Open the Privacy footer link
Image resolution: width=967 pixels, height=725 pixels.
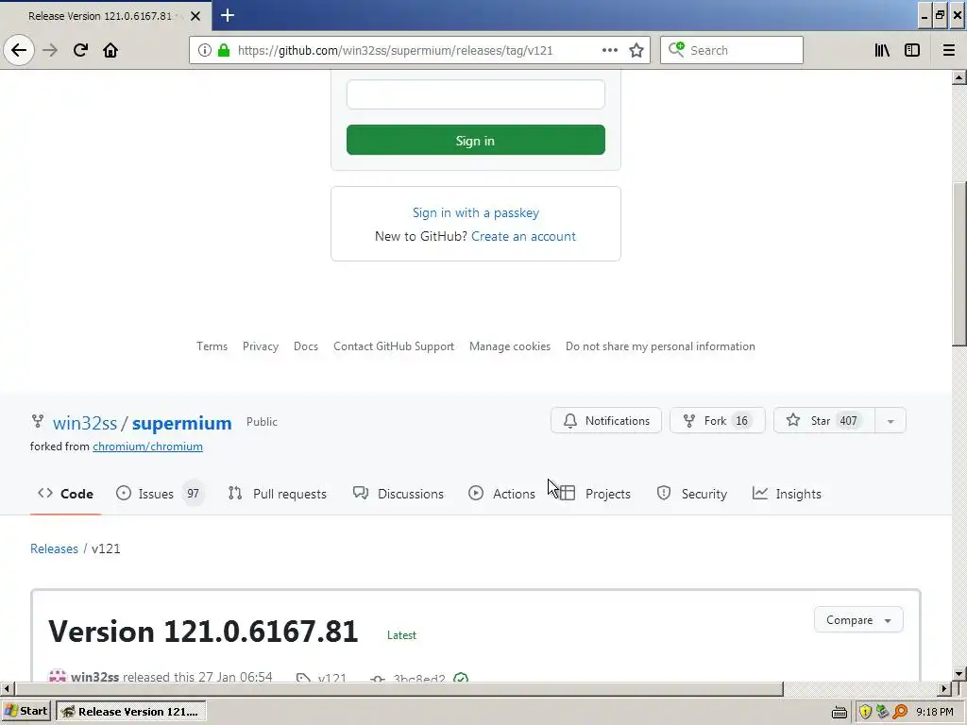[x=261, y=346]
